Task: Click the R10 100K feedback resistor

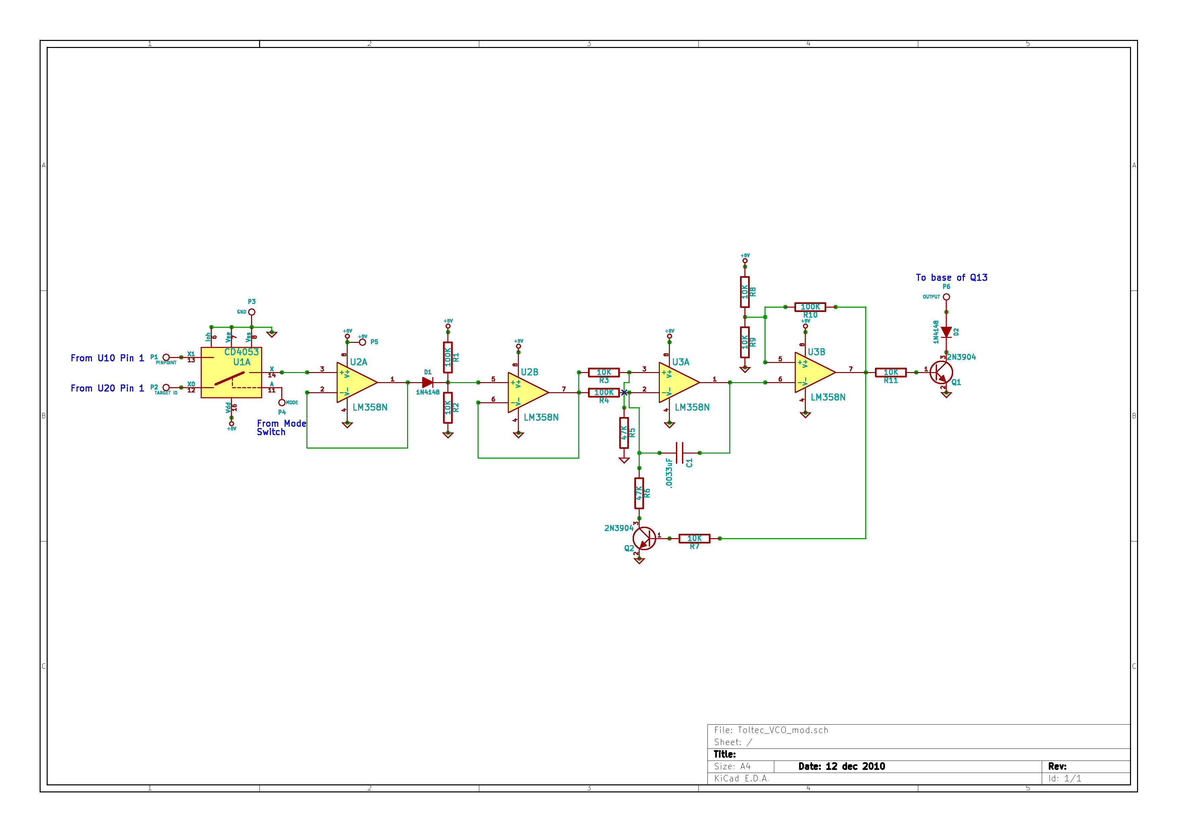Action: [810, 307]
